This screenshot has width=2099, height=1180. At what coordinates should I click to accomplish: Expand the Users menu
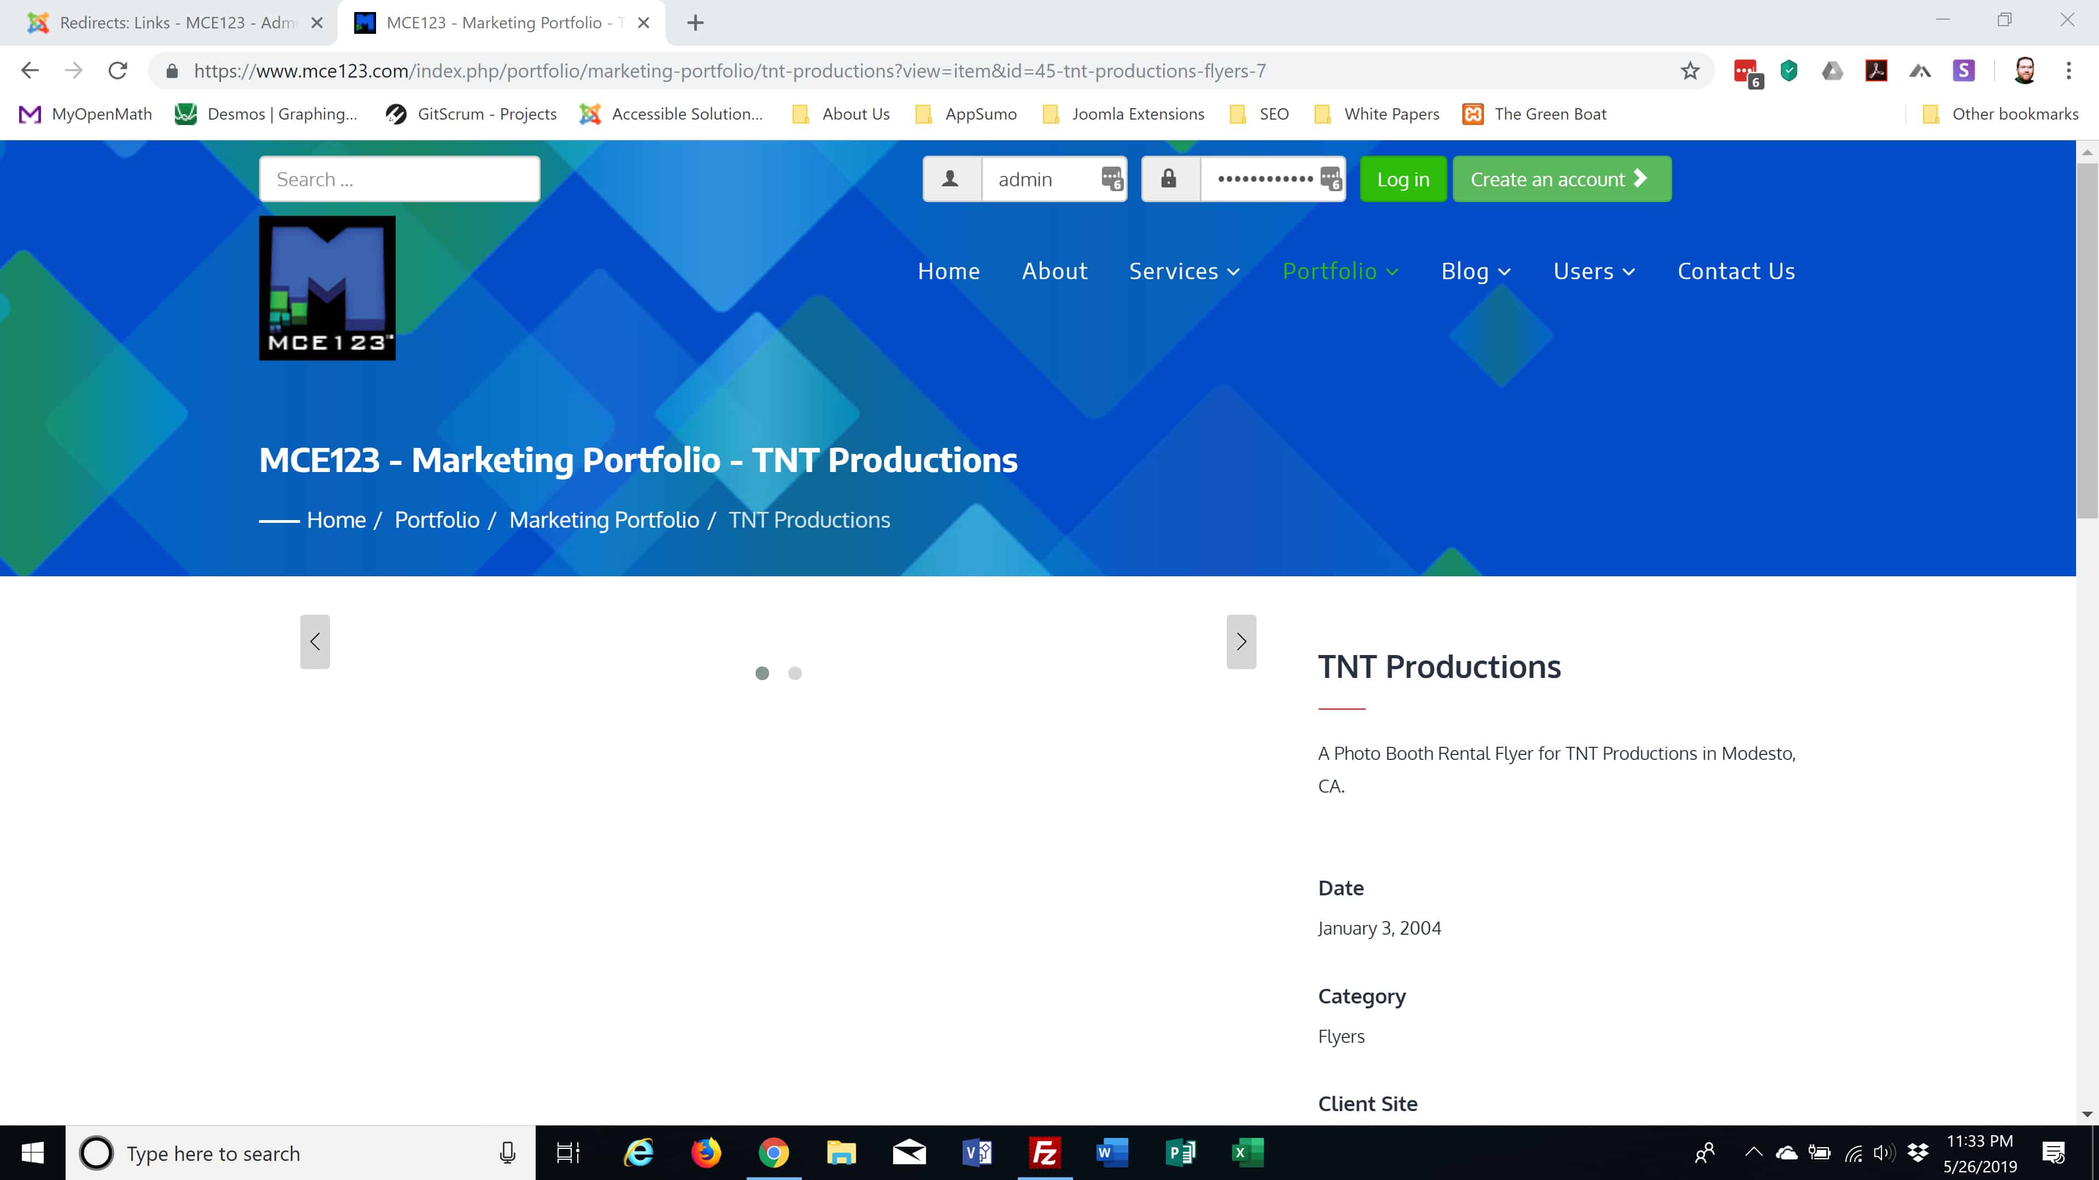click(1594, 271)
